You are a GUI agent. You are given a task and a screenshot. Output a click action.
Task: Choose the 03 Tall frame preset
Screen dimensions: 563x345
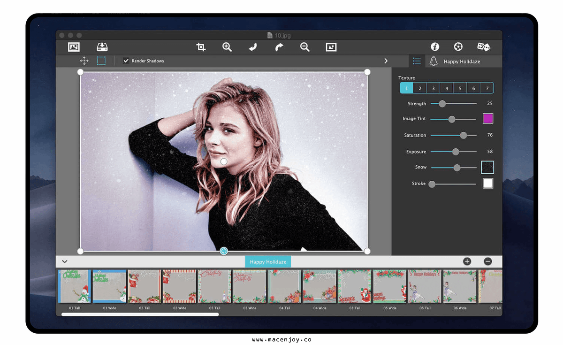[214, 286]
